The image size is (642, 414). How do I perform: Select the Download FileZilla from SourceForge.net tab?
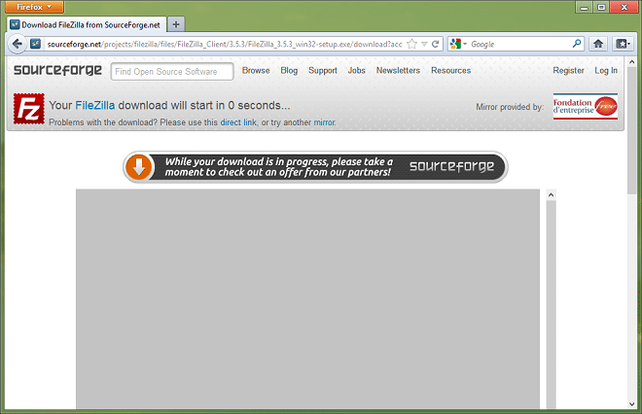click(x=86, y=24)
